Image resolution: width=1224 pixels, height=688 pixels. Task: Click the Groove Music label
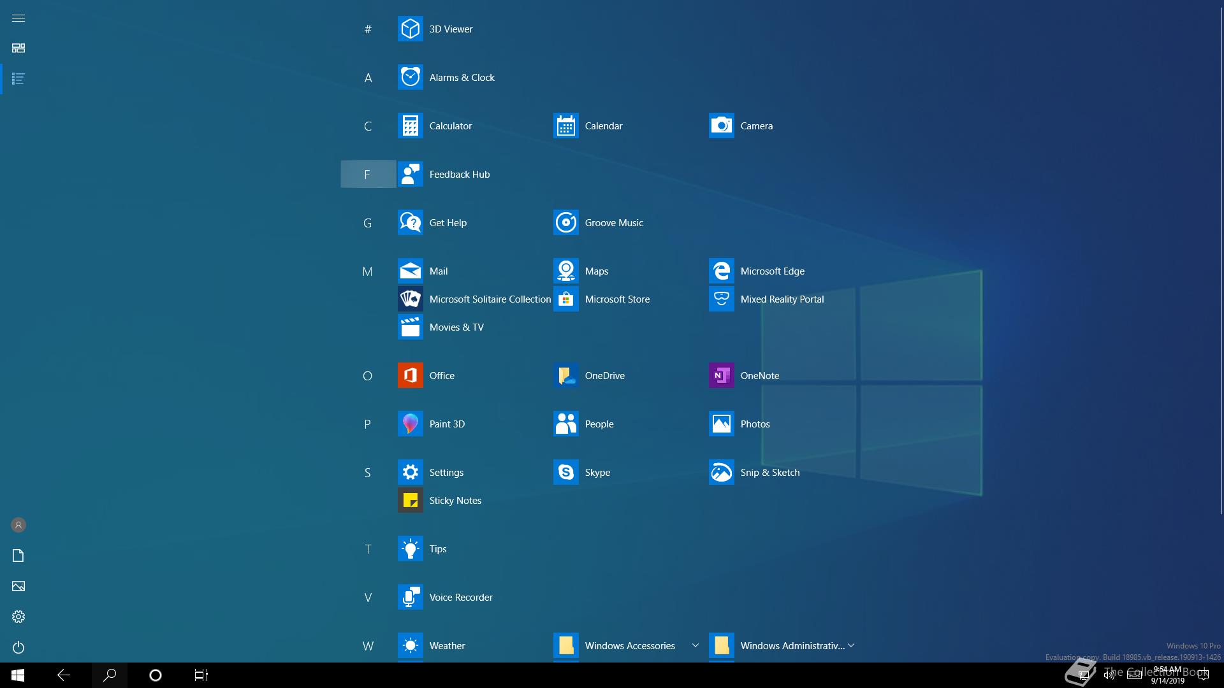(614, 222)
